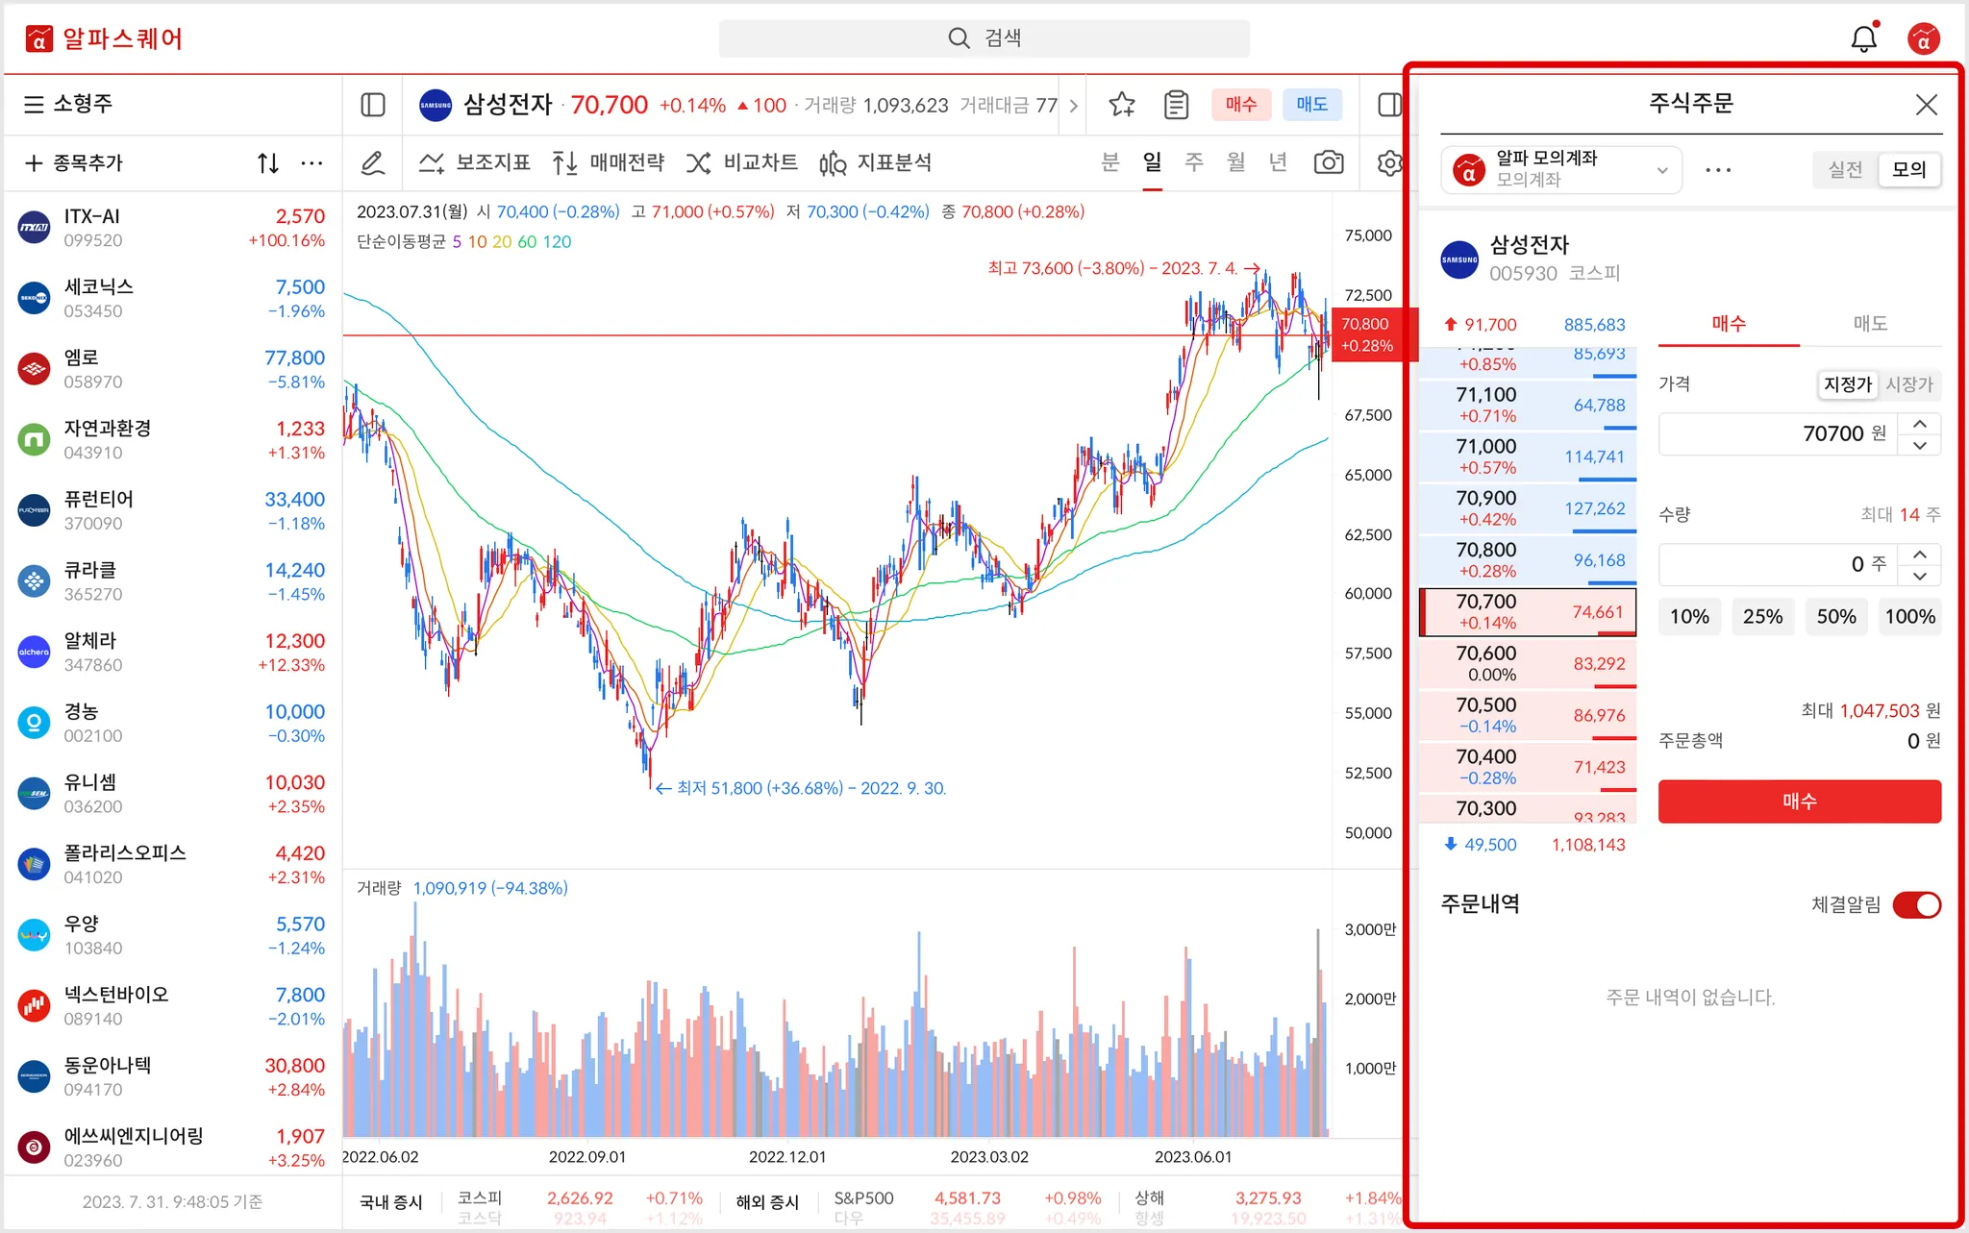Select the drawing pencil tool
Screen dimensions: 1969x1233
pos(373,163)
